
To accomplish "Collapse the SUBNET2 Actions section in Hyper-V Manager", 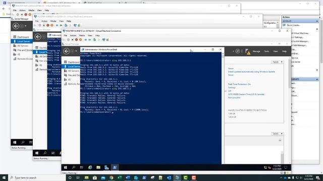I will point(317,79).
